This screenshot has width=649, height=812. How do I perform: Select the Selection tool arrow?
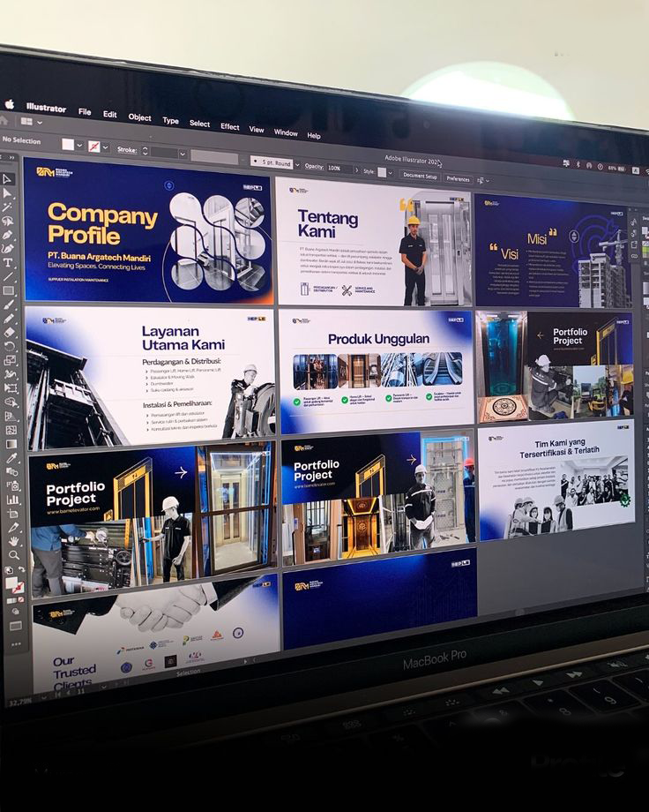(x=7, y=178)
